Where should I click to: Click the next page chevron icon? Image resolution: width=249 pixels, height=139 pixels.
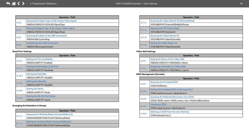point(23,3)
